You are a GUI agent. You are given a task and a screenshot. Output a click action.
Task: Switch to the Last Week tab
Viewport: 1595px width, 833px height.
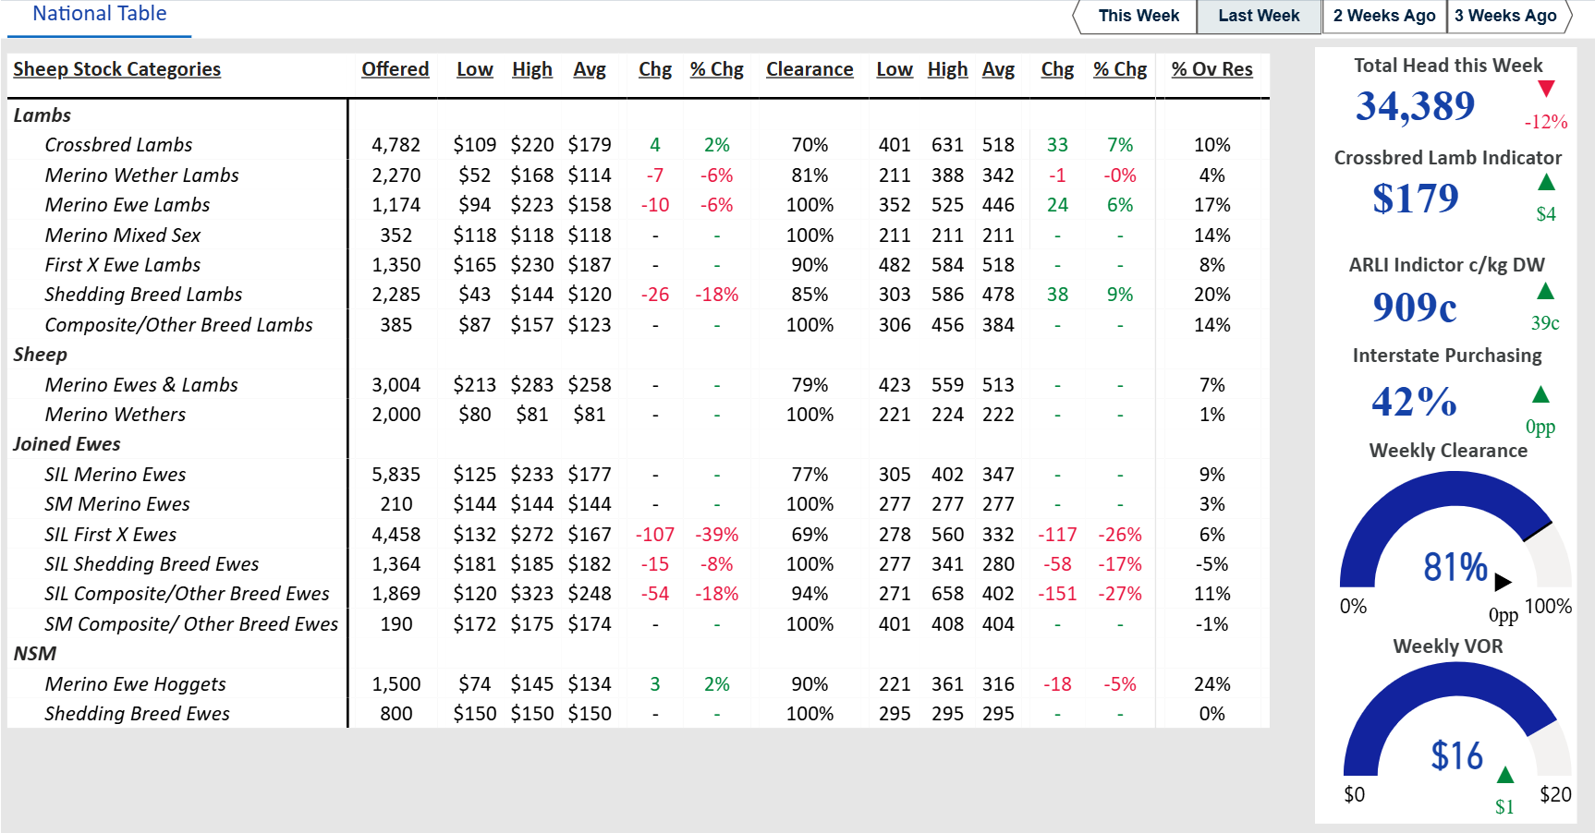[x=1259, y=16]
